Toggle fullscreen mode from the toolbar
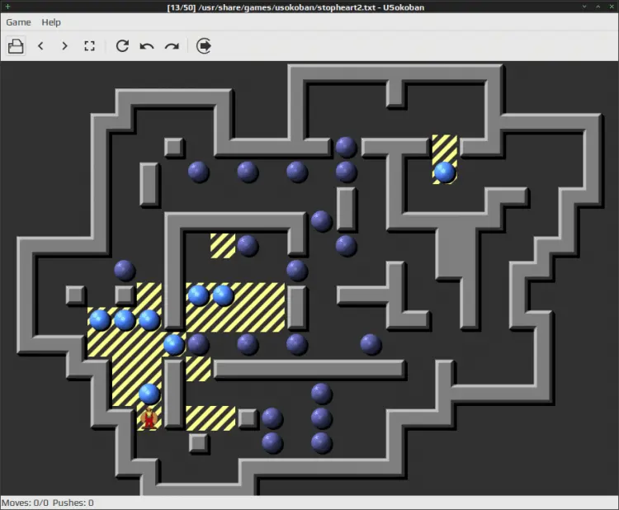 point(89,46)
